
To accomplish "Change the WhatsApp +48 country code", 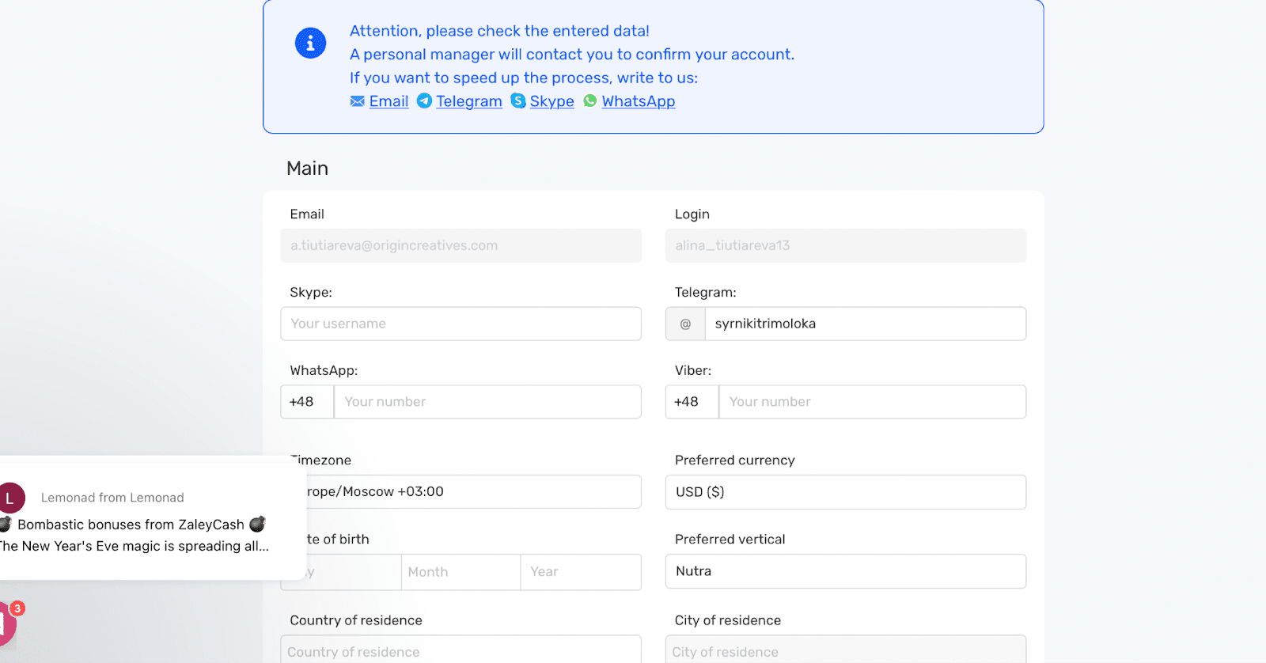I will (307, 402).
